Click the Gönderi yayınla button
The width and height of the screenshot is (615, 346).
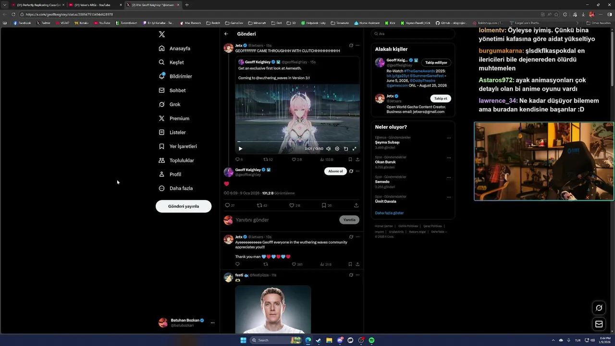184,206
